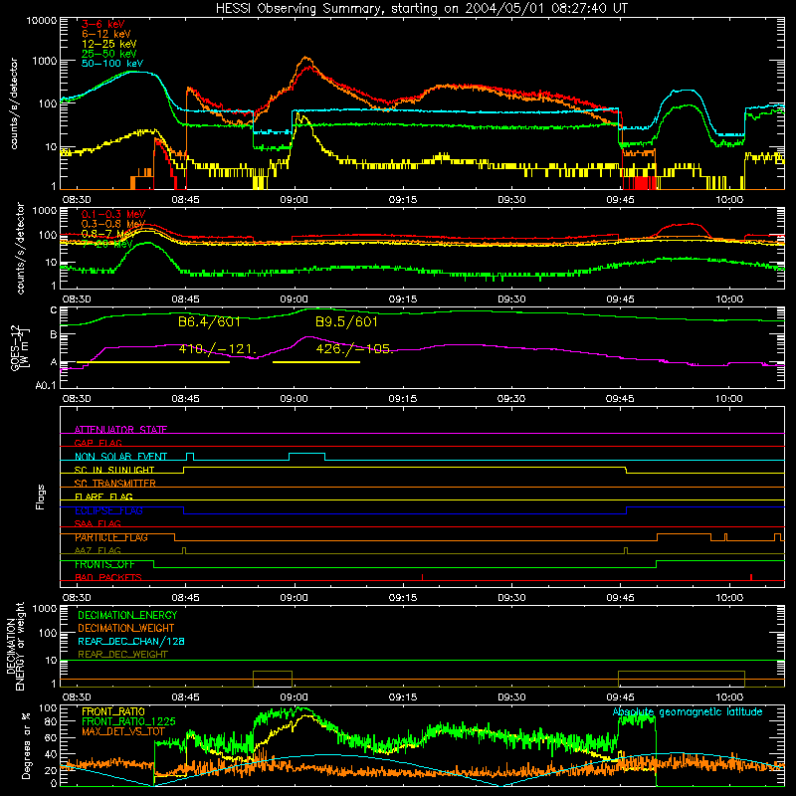Click the 0.8-7 MeV legend label
The height and width of the screenshot is (796, 796).
107,234
